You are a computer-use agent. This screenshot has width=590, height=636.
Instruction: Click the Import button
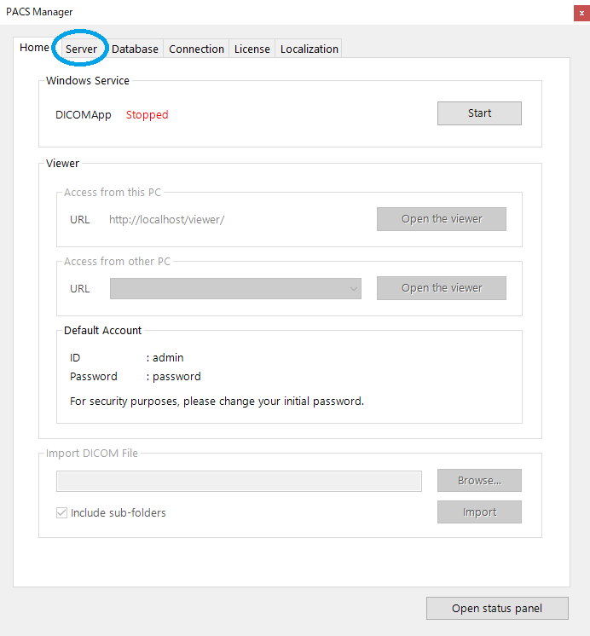pos(479,512)
